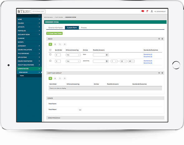This screenshot has height=145, width=184.
Task: Open the user profile icon beside Sonia Malik
Action: [152, 11]
